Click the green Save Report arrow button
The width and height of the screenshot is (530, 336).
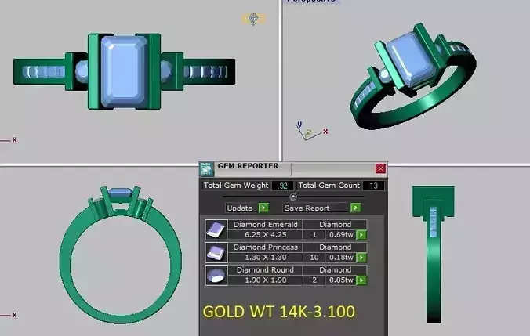(355, 208)
